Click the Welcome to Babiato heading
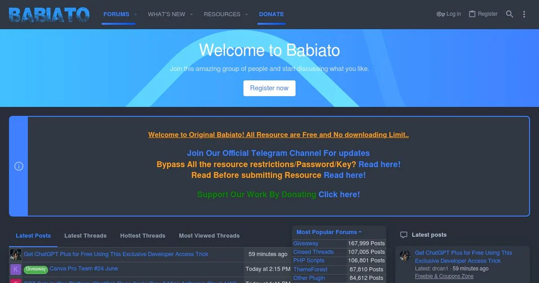This screenshot has width=539, height=283. 269,50
